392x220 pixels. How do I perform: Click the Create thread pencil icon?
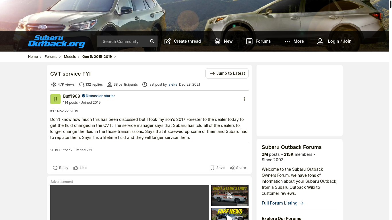168,41
